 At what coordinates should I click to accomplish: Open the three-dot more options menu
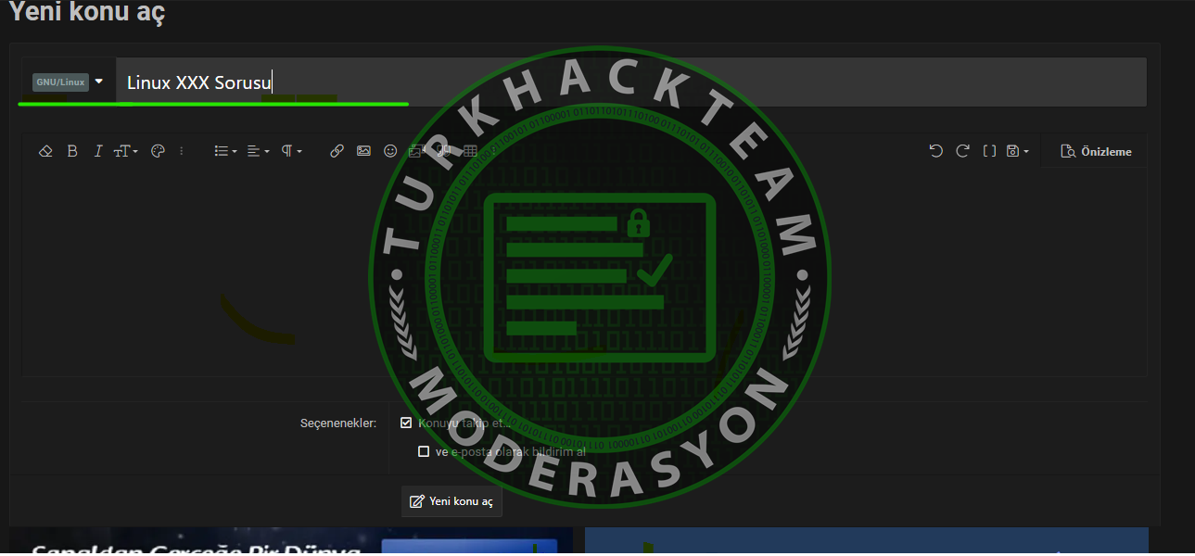coord(182,151)
